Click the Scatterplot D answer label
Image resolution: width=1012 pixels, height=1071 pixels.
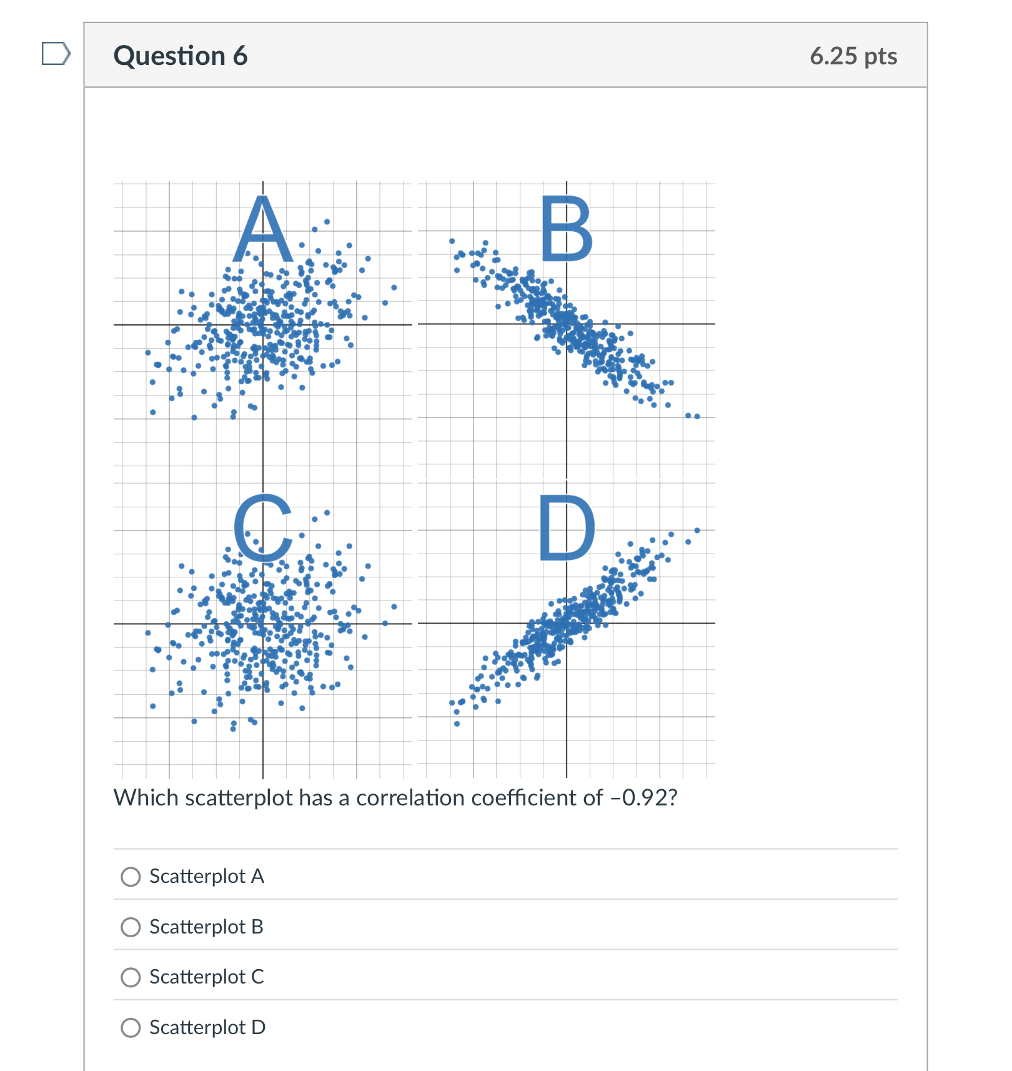tap(207, 1027)
